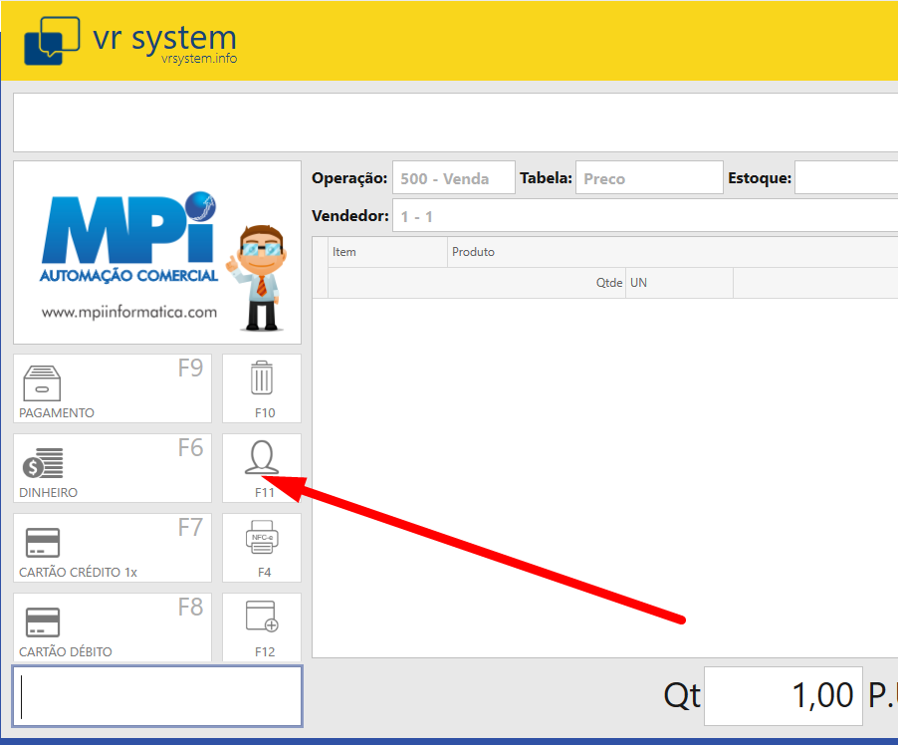Viewport: 898px width, 745px height.
Task: Click the F12 window-plus icon
Action: (261, 619)
